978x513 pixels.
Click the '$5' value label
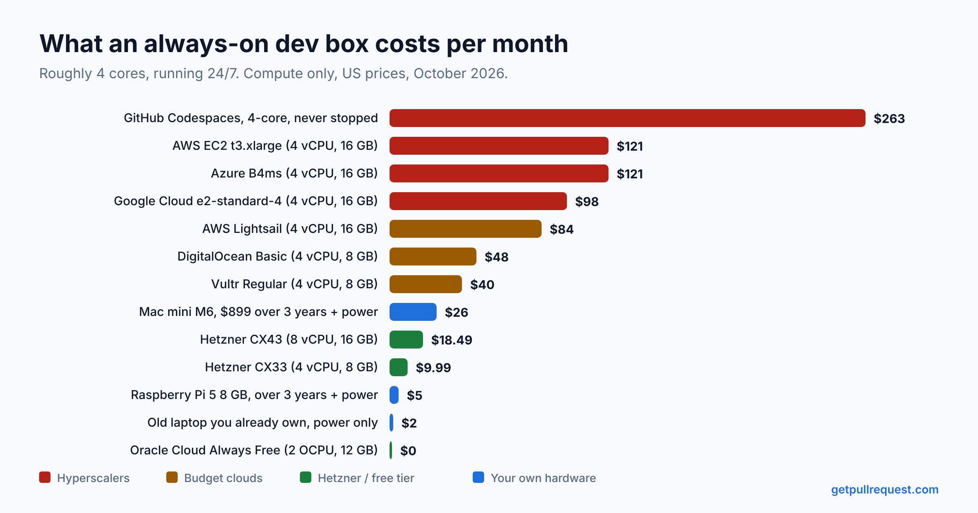(414, 395)
